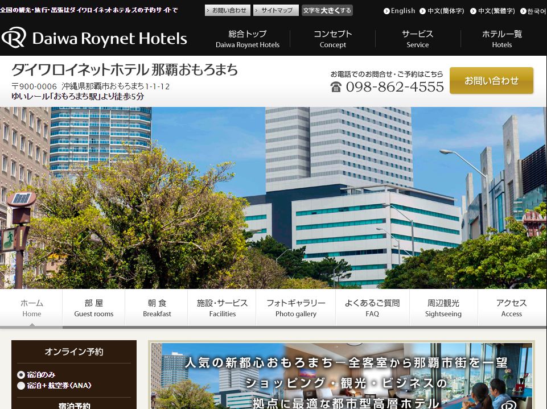Click the telephone icon beside 098-862-4555
Screen dimensions: 547x409
(x=336, y=87)
